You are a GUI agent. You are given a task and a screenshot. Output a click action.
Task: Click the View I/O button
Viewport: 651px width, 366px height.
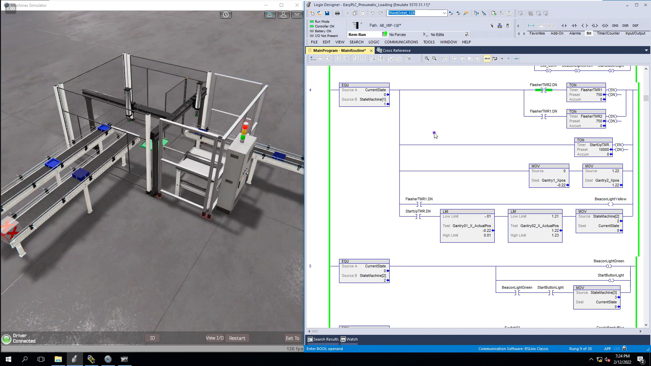(215, 338)
